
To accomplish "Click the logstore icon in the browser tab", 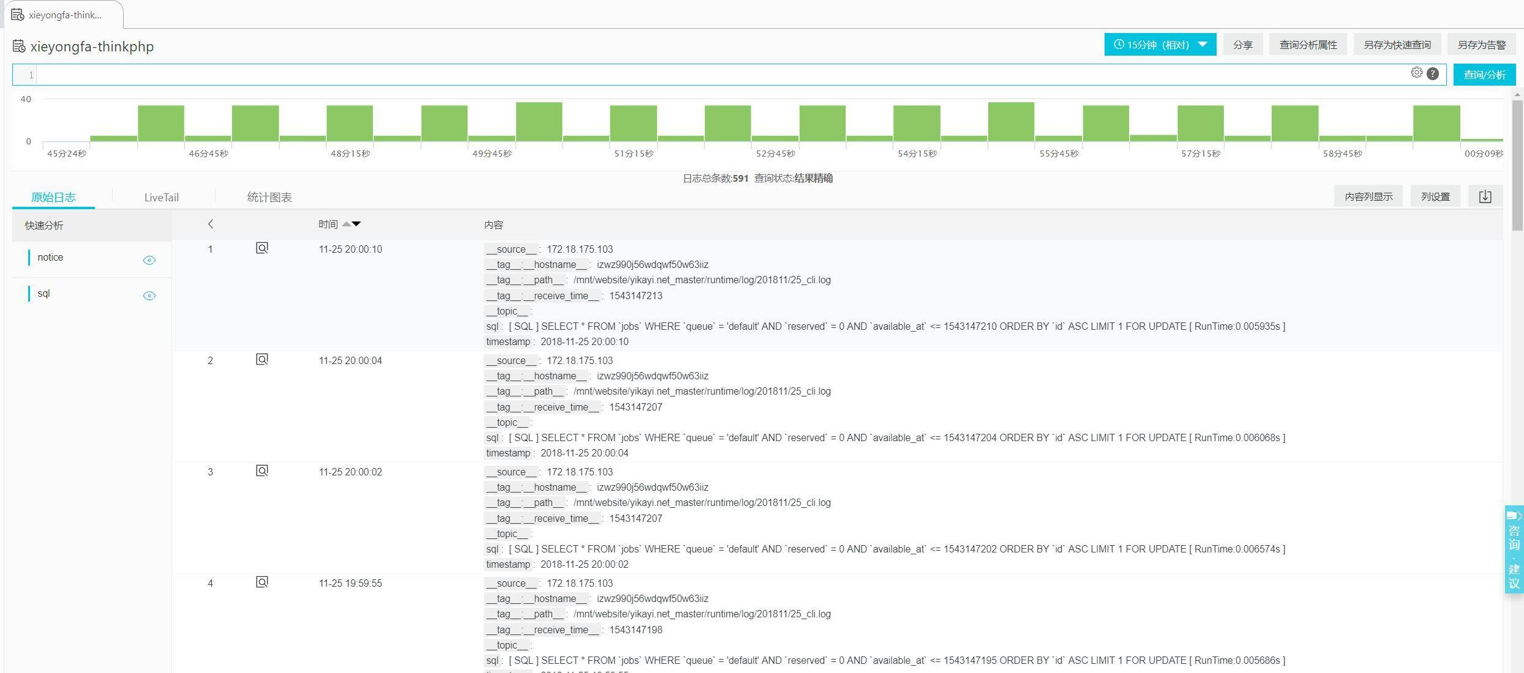I will pyautogui.click(x=18, y=15).
